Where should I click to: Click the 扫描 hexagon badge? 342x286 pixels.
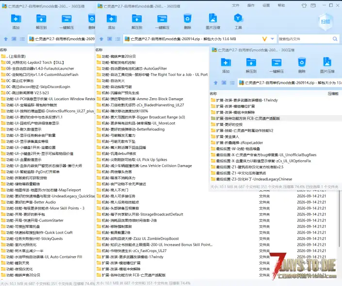tap(326, 22)
